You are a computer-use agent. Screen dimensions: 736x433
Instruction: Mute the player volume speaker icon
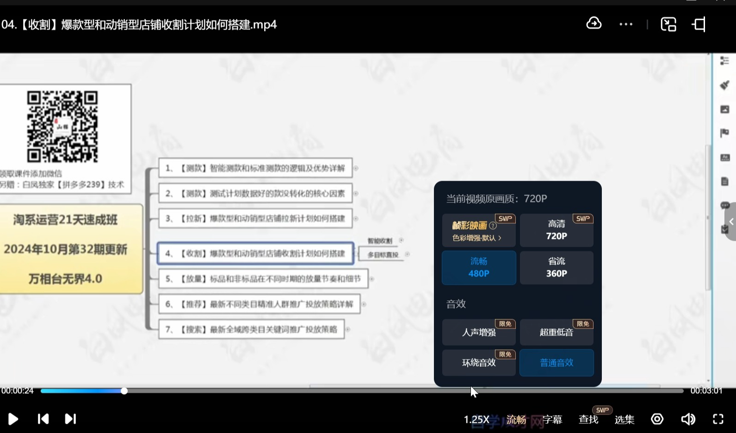[x=688, y=419]
